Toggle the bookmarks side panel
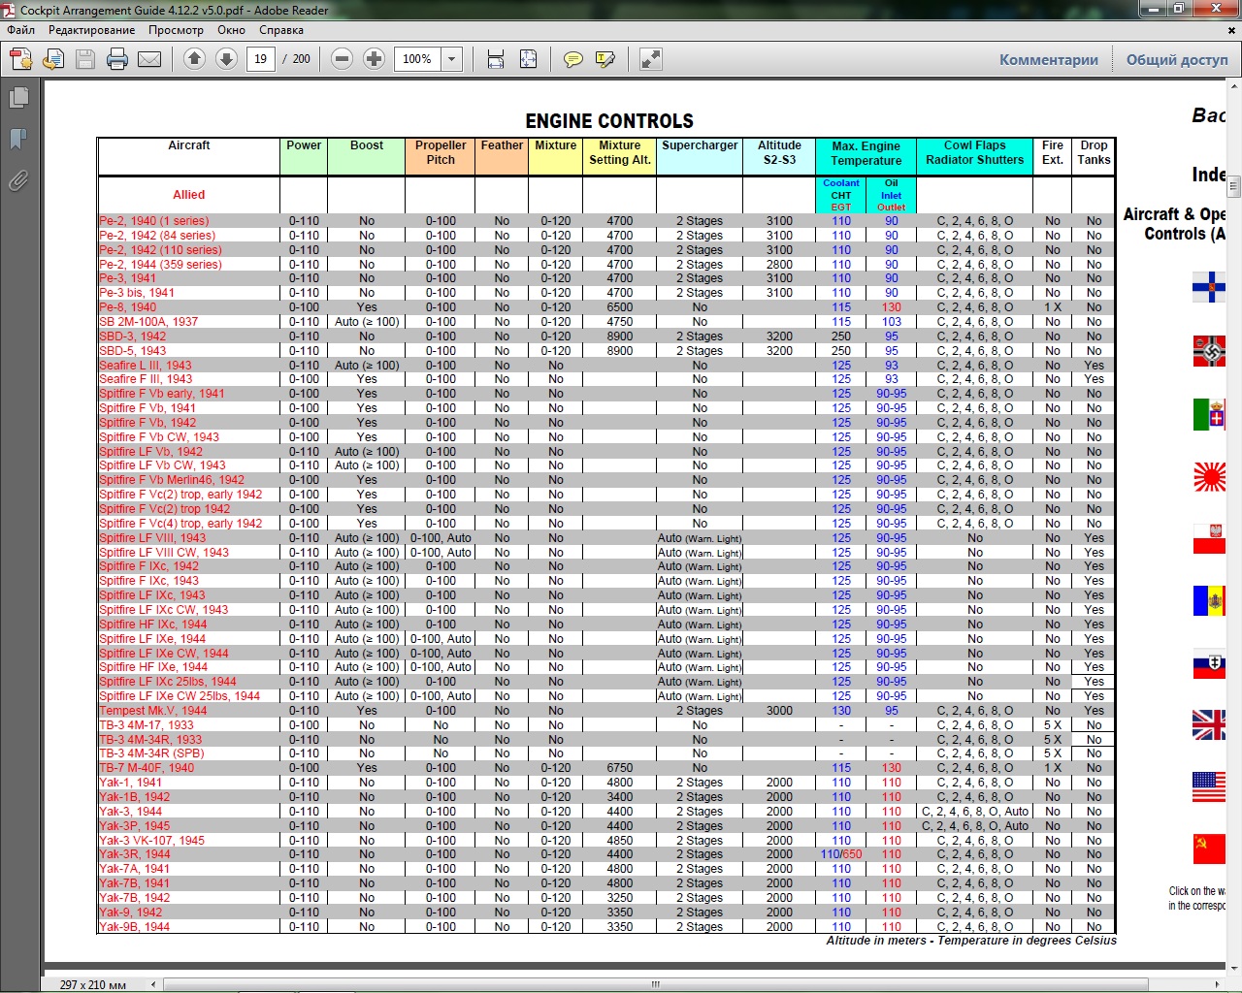 pos(18,139)
